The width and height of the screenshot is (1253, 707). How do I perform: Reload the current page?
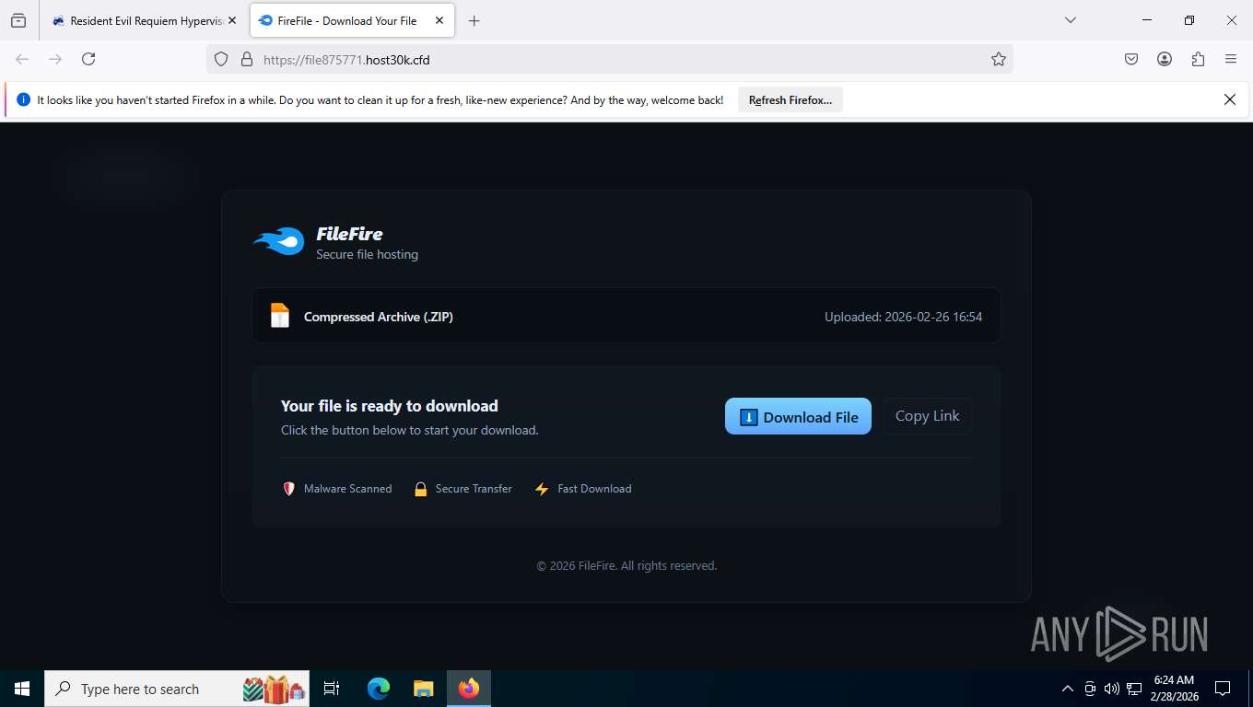click(x=88, y=59)
